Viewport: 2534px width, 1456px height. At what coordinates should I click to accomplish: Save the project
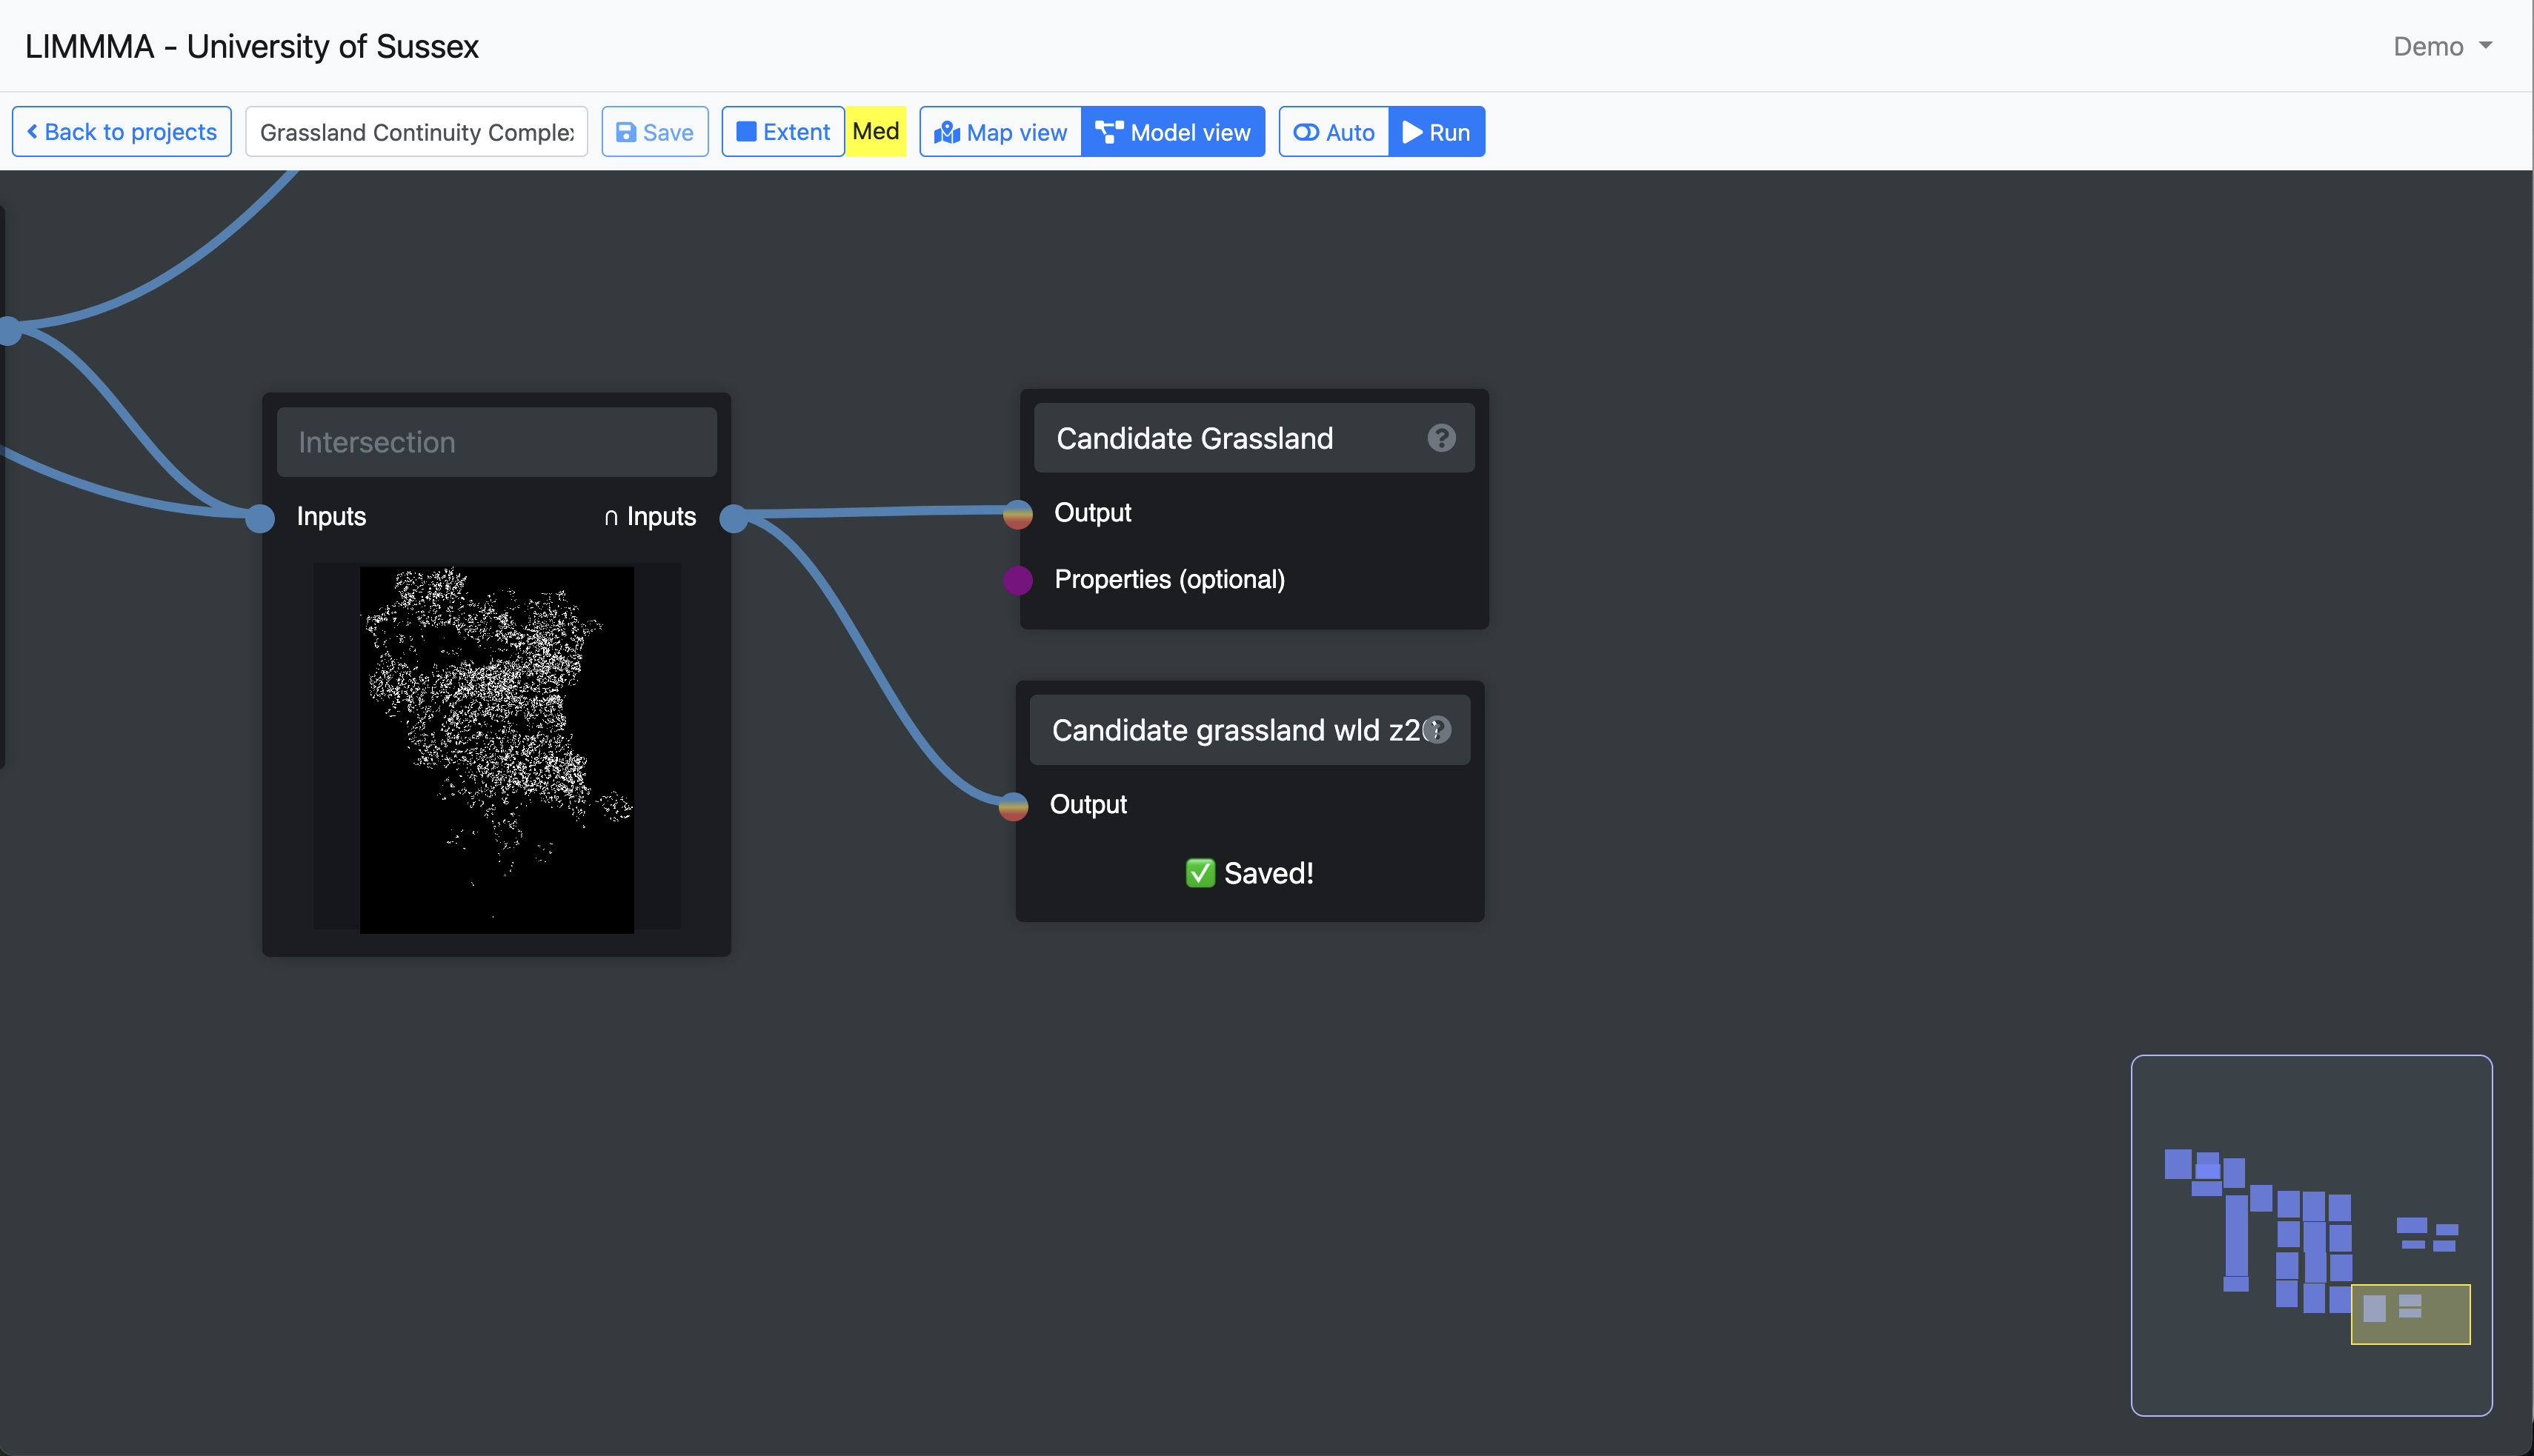654,132
